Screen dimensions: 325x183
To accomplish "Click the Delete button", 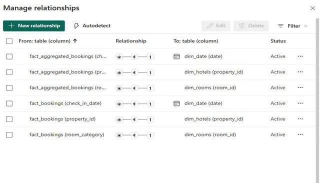I will [251, 26].
